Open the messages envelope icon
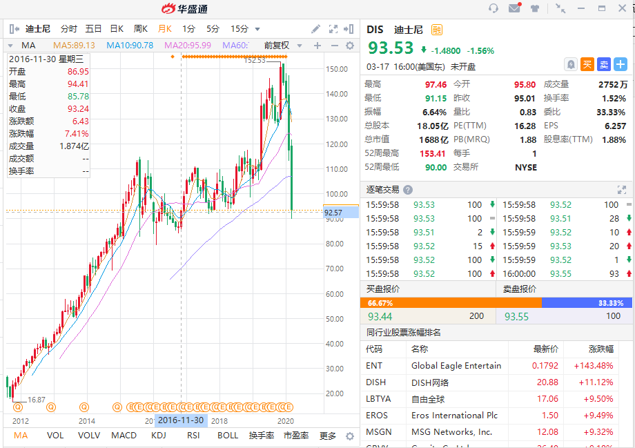Screen dimensions: 635x448 514,8
